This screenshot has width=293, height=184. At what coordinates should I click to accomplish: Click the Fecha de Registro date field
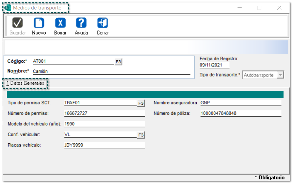click(214, 65)
